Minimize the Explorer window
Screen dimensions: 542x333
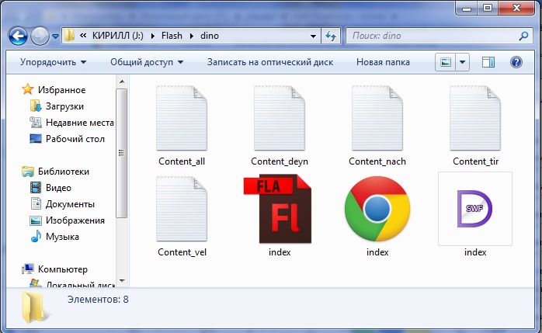tap(467, 8)
